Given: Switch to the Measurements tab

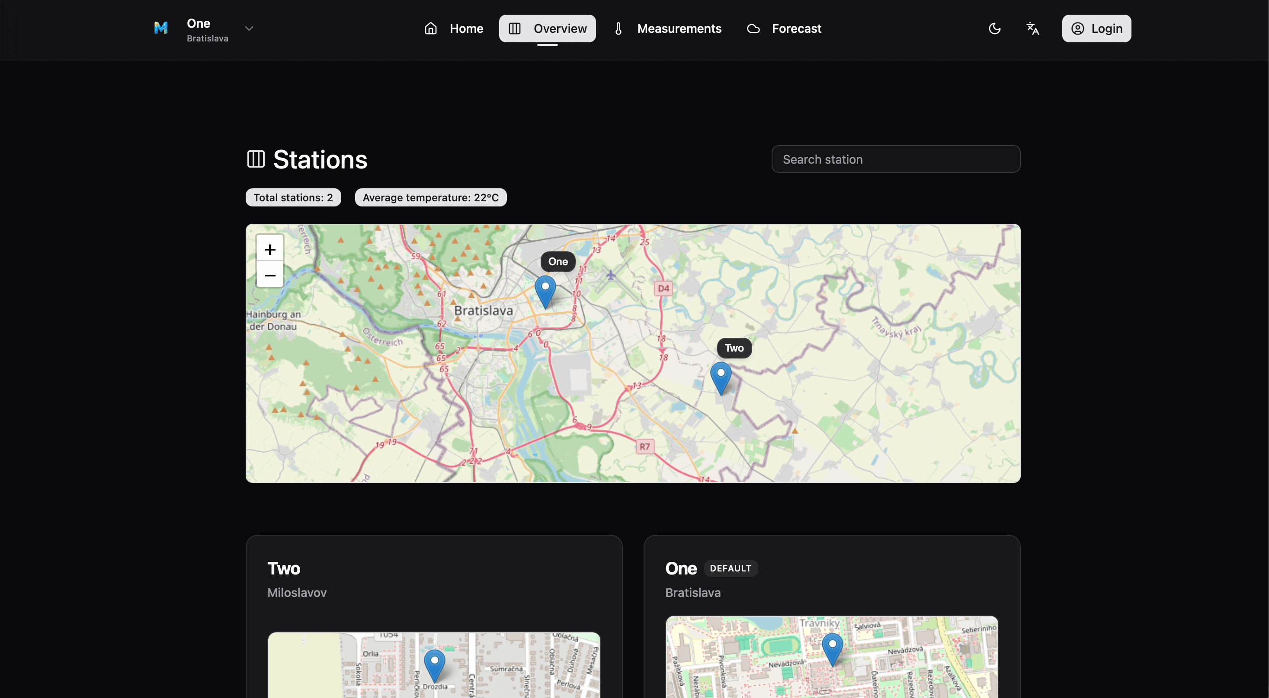Looking at the screenshot, I should pyautogui.click(x=680, y=28).
